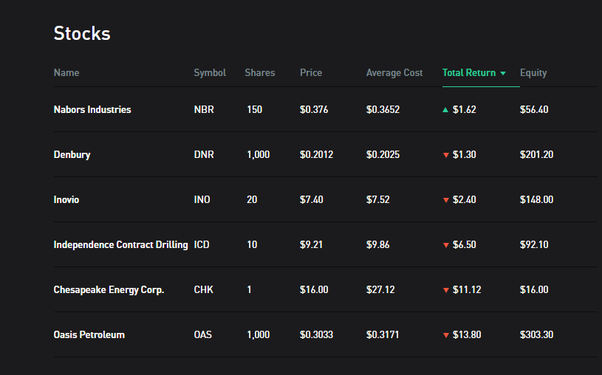The image size is (602, 375).
Task: Select the Inovio stock name
Action: (x=66, y=200)
